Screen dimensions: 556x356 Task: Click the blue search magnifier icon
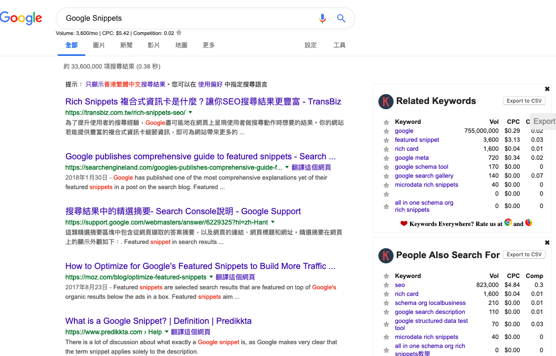[x=341, y=18]
